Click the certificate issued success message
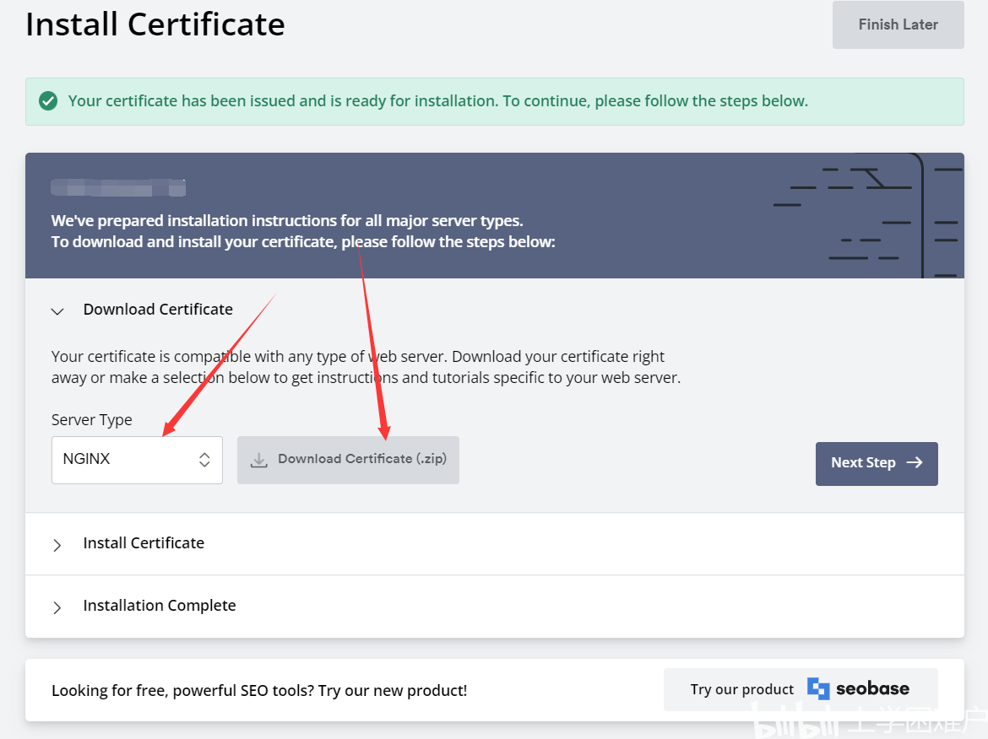The image size is (988, 739). 438,101
